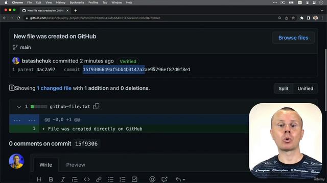Share this page from the address bar
Image resolution: width=327 pixels, height=183 pixels.
[x=287, y=18]
